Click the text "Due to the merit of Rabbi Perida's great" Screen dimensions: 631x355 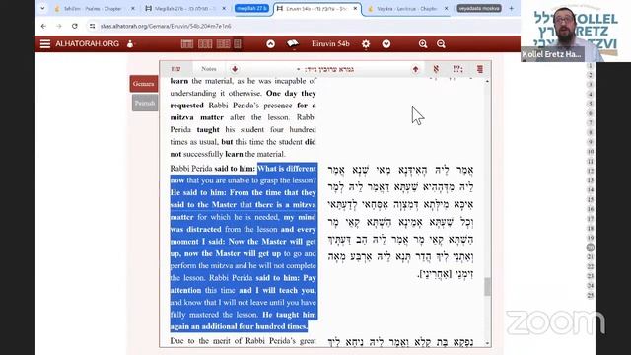pos(243,341)
